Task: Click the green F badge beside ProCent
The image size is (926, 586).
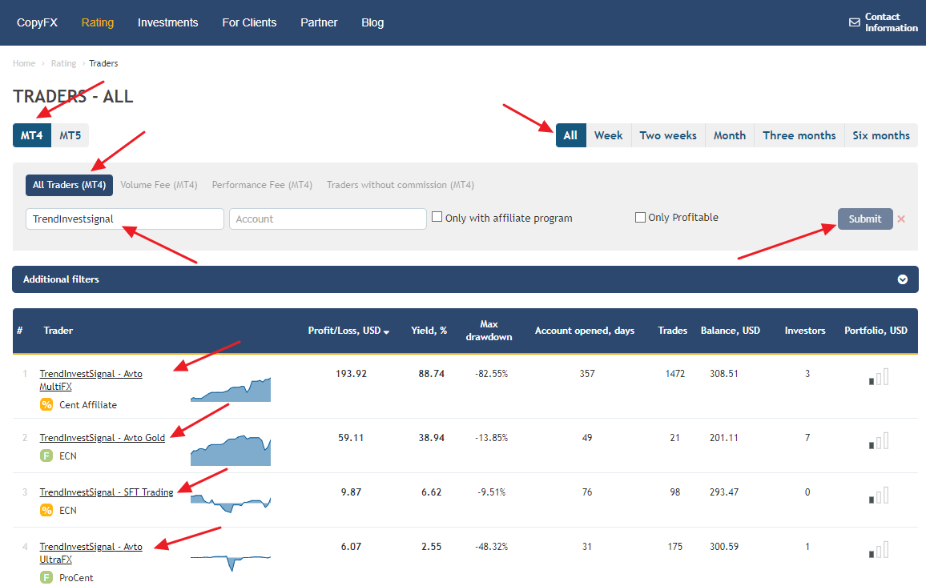Action: click(46, 577)
